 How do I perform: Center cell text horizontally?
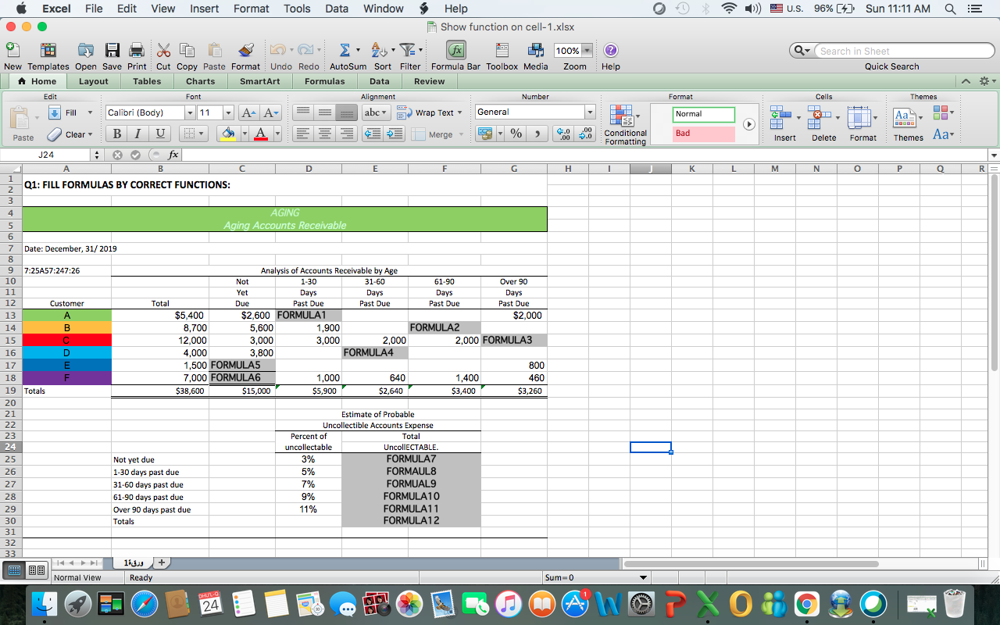324,134
